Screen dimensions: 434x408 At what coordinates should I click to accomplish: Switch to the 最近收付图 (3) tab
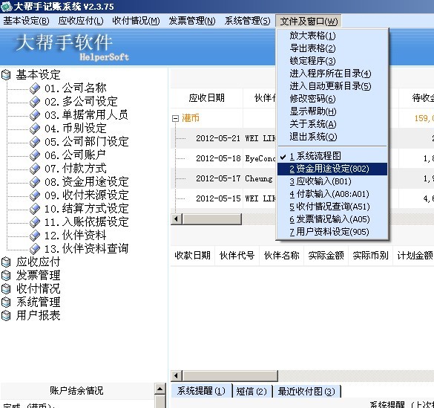coord(306,392)
